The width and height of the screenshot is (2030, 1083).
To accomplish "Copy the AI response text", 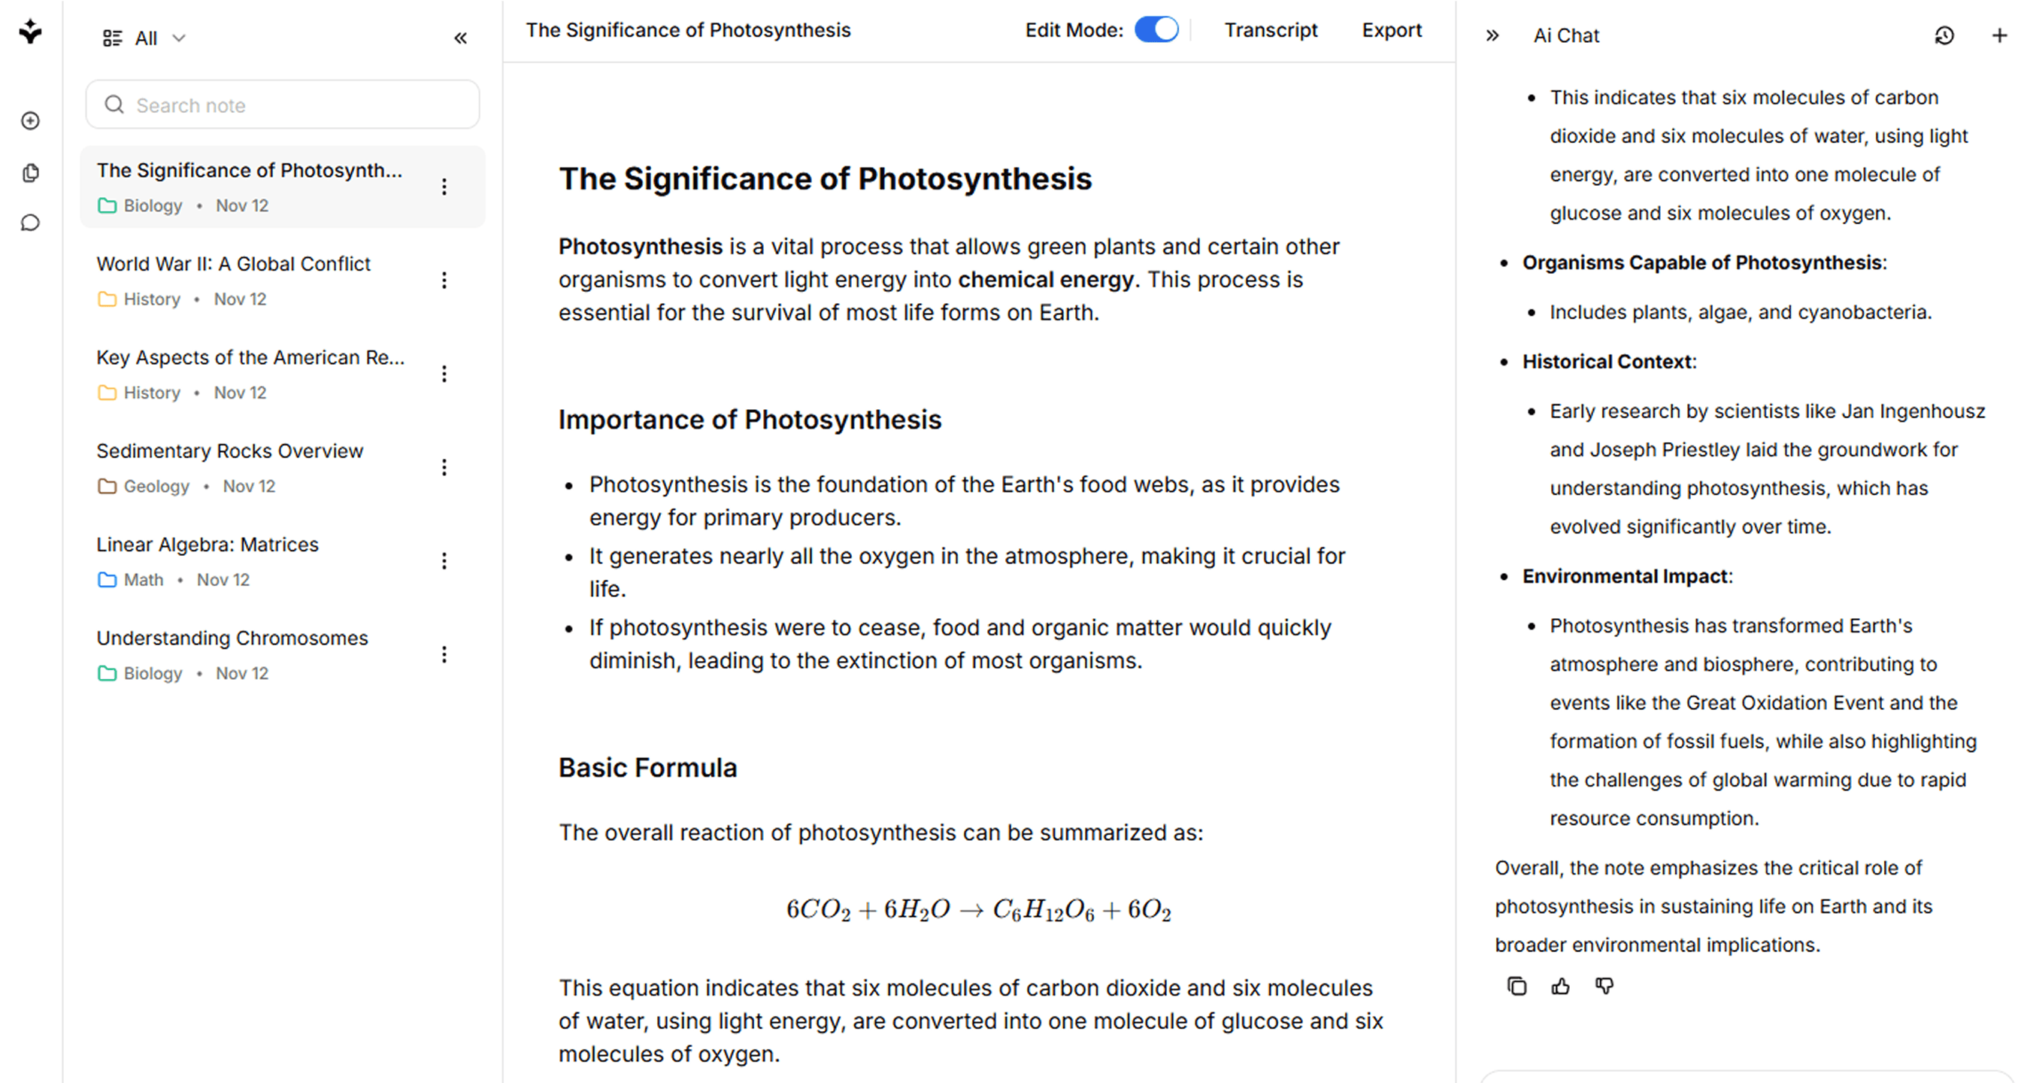I will [1516, 986].
